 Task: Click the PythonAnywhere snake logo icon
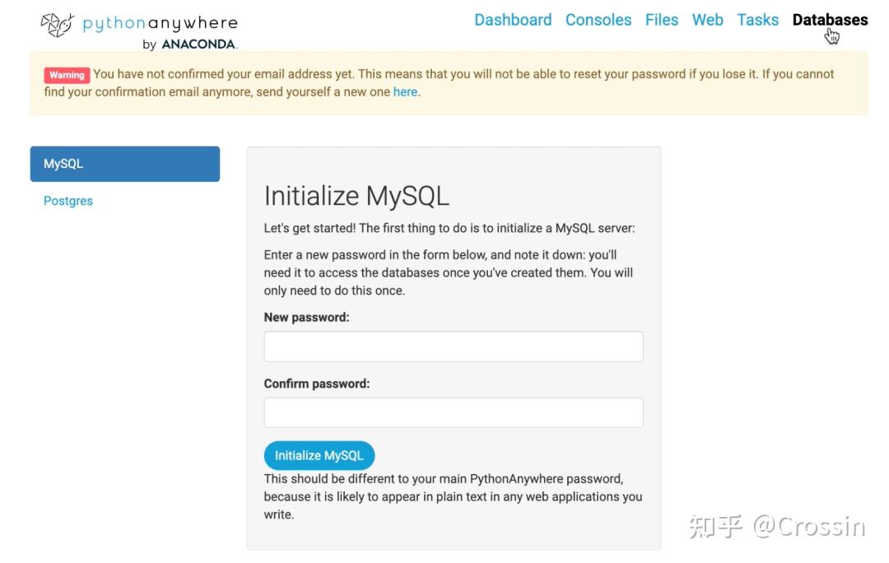pos(58,25)
